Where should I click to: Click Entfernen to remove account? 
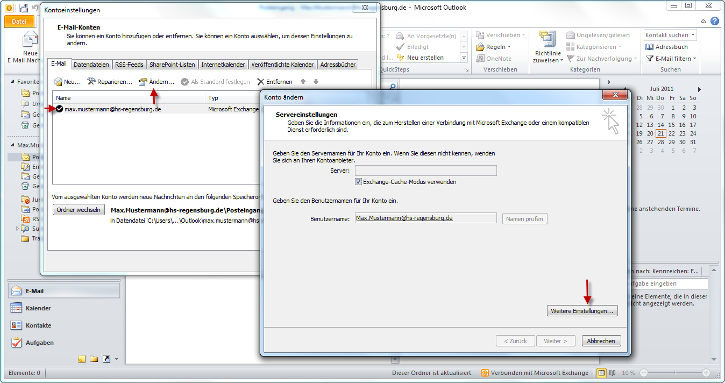pyautogui.click(x=274, y=82)
